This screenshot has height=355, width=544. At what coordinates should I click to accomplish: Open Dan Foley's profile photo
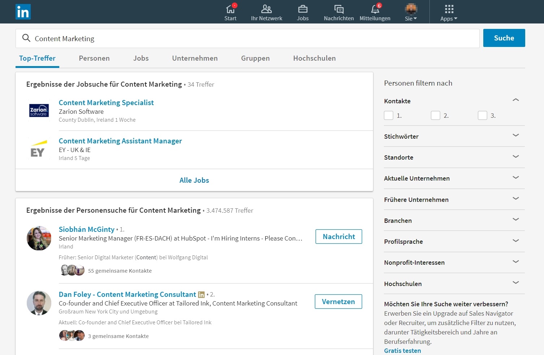[x=39, y=303]
